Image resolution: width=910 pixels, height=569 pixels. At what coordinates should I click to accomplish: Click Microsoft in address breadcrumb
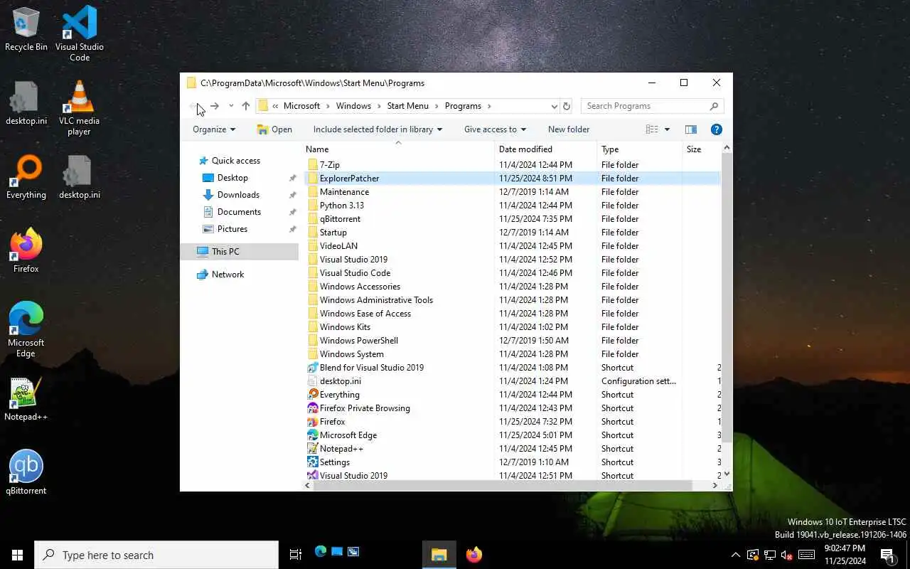coord(301,106)
